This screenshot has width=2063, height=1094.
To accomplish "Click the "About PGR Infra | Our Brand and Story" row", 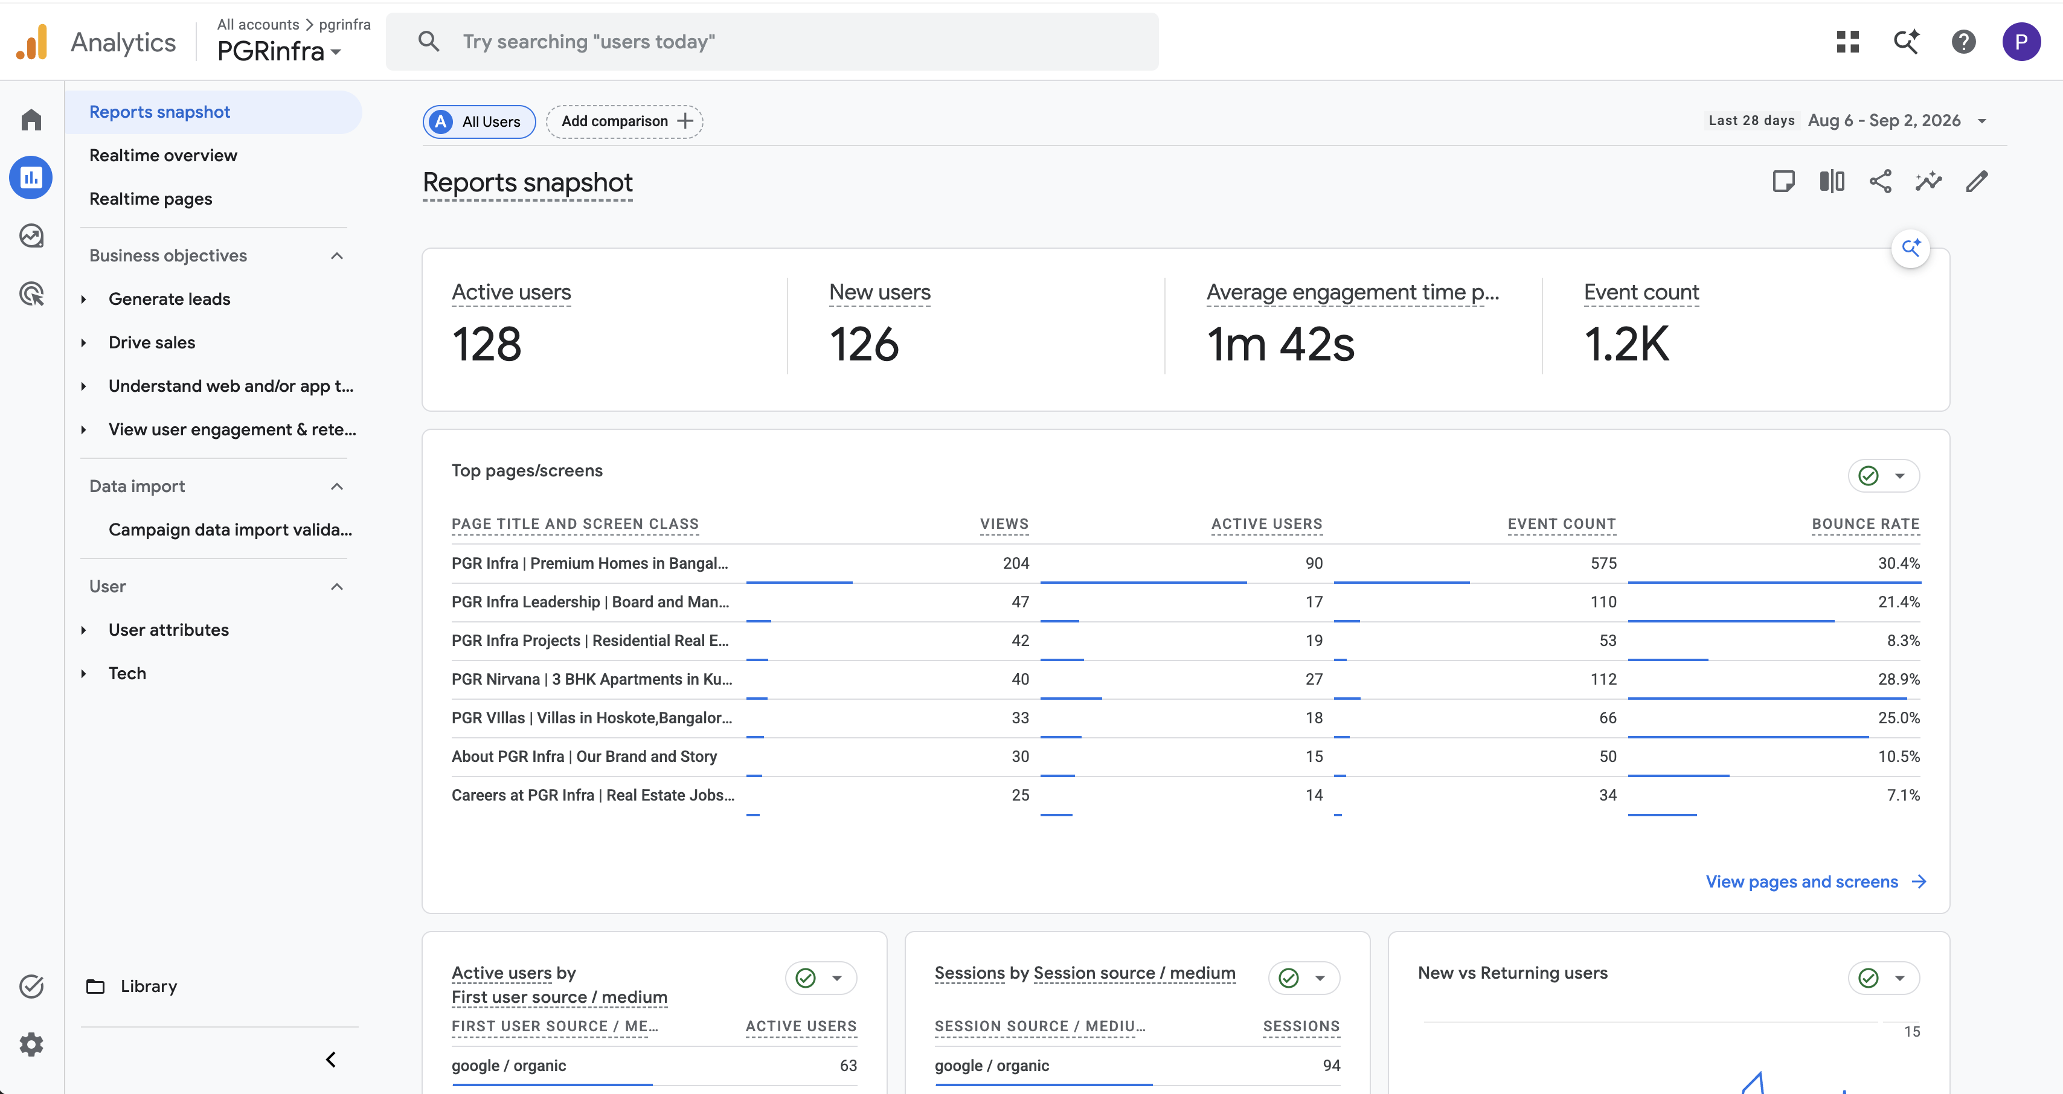I will coord(1186,757).
